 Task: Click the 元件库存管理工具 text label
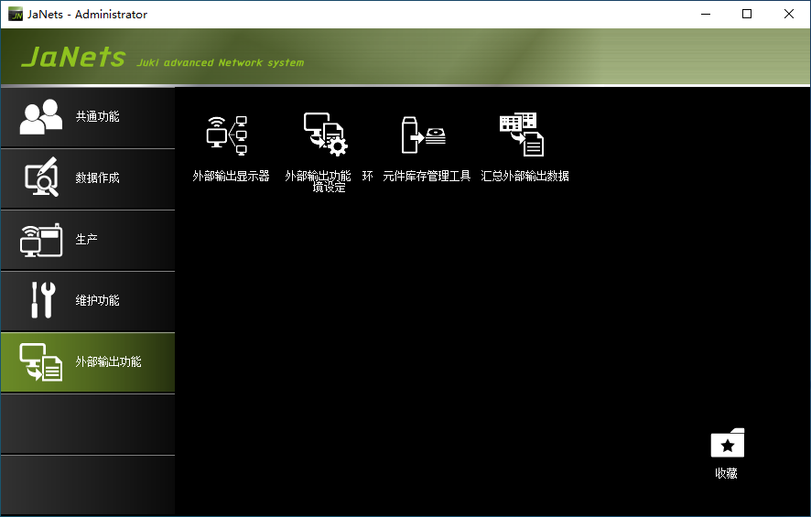(x=427, y=176)
